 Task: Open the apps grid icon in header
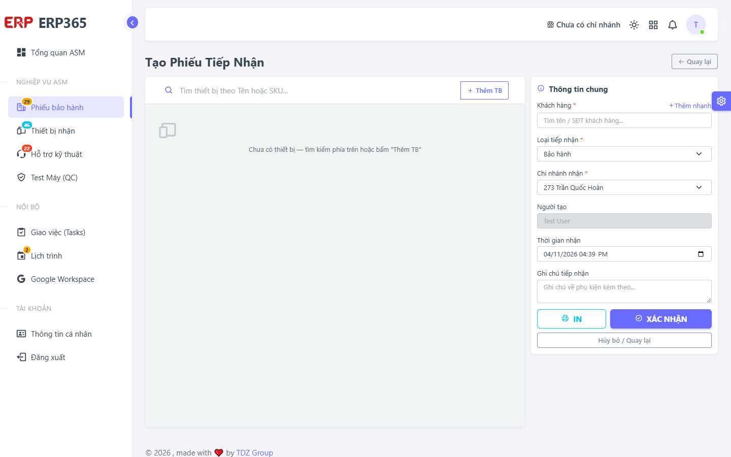pyautogui.click(x=653, y=25)
